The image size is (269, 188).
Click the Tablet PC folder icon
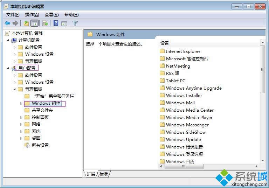pyautogui.click(x=162, y=81)
